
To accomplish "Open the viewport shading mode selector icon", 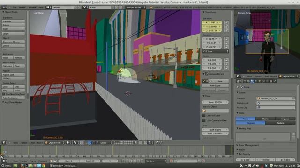I will [x=68, y=143].
